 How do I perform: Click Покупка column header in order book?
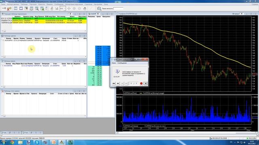[91, 17]
